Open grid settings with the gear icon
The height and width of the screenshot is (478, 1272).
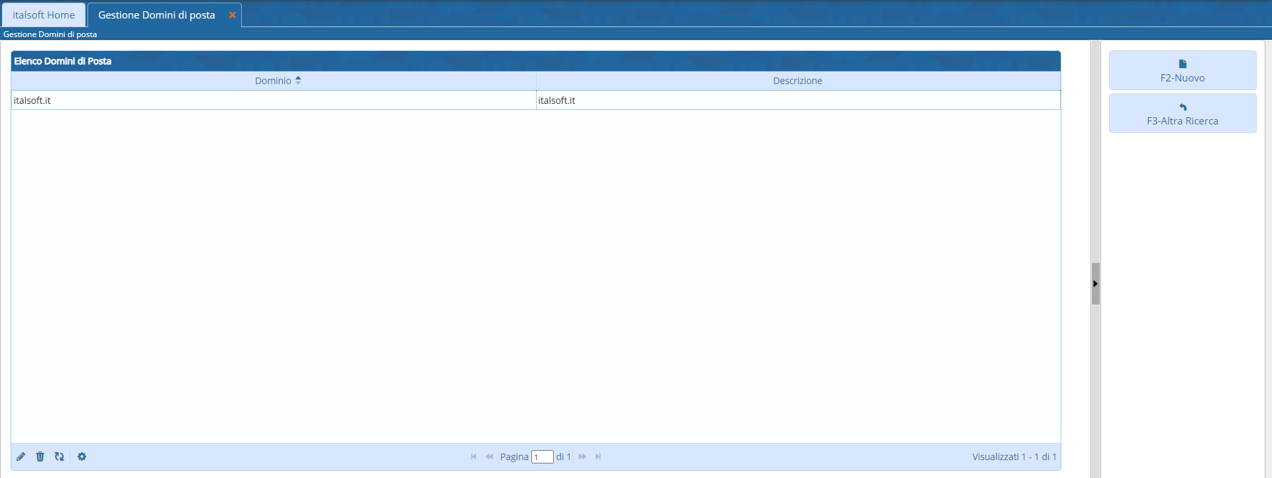[x=82, y=457]
